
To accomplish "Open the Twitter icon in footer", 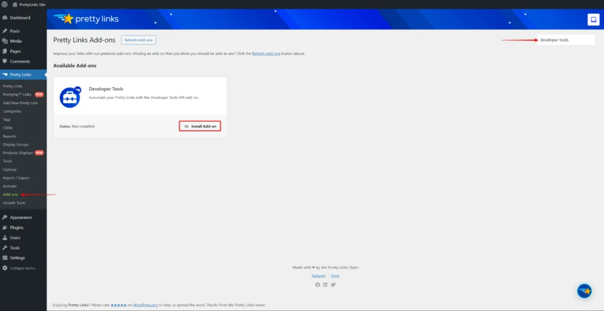I will click(333, 284).
